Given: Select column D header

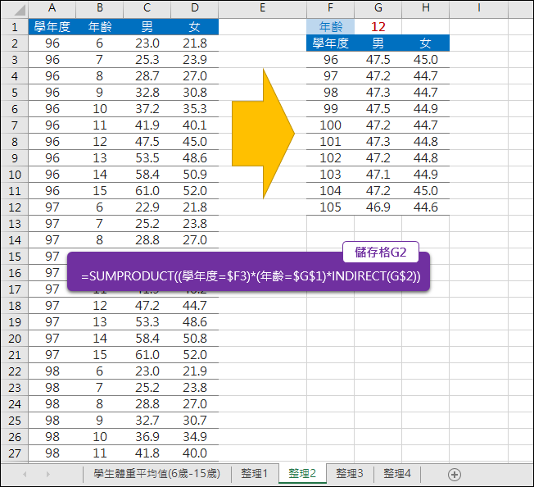Looking at the screenshot, I should [194, 8].
